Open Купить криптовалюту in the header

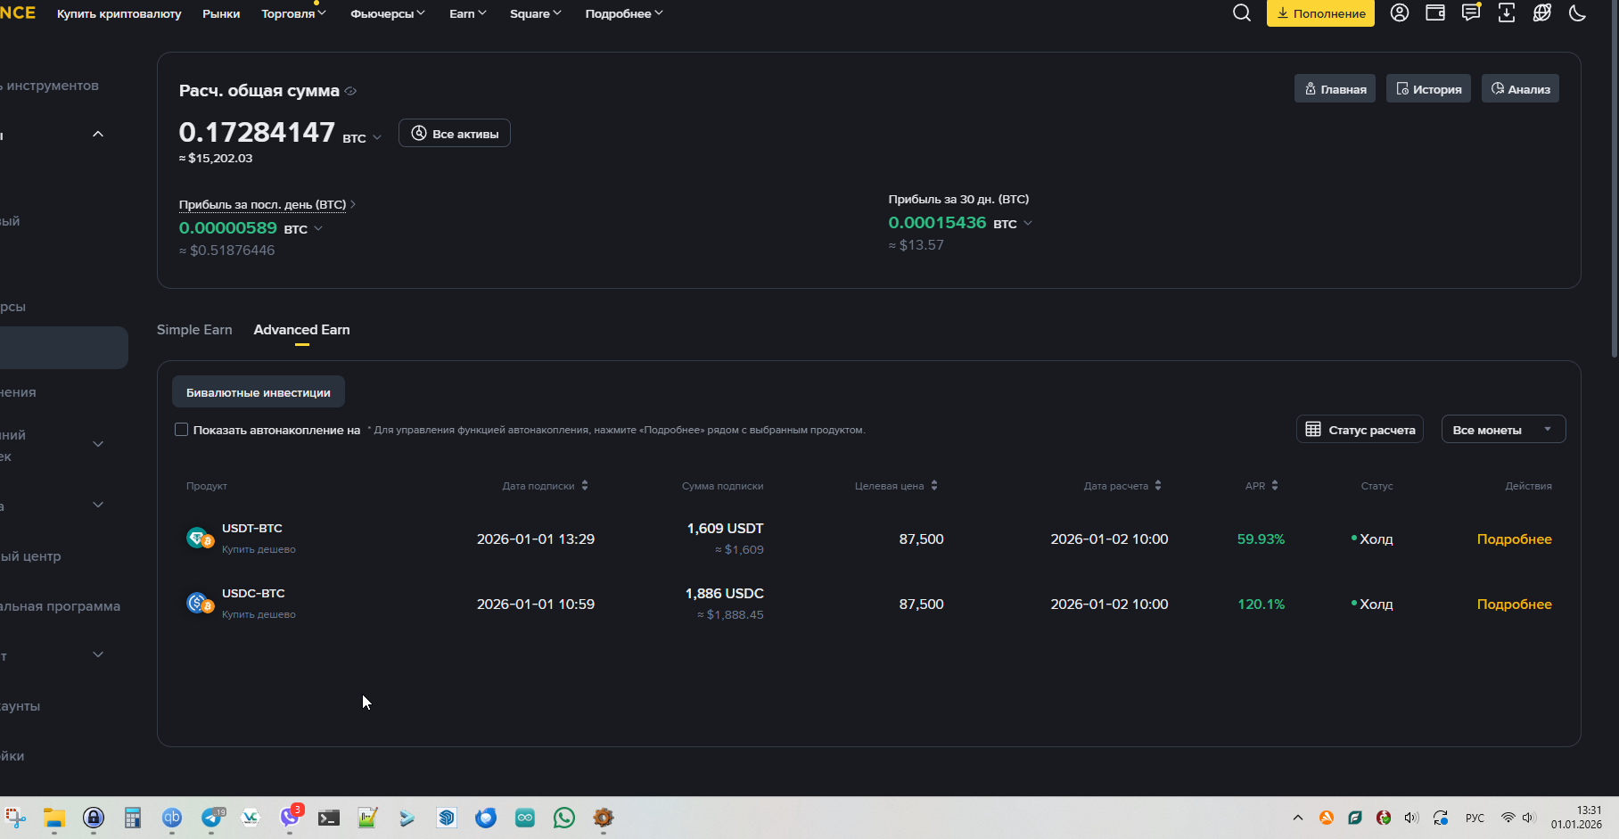pyautogui.click(x=119, y=13)
